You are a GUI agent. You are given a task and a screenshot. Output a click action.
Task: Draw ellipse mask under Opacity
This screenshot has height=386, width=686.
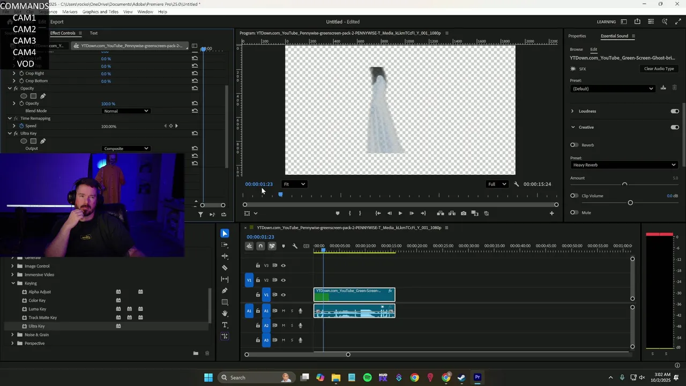tap(24, 96)
